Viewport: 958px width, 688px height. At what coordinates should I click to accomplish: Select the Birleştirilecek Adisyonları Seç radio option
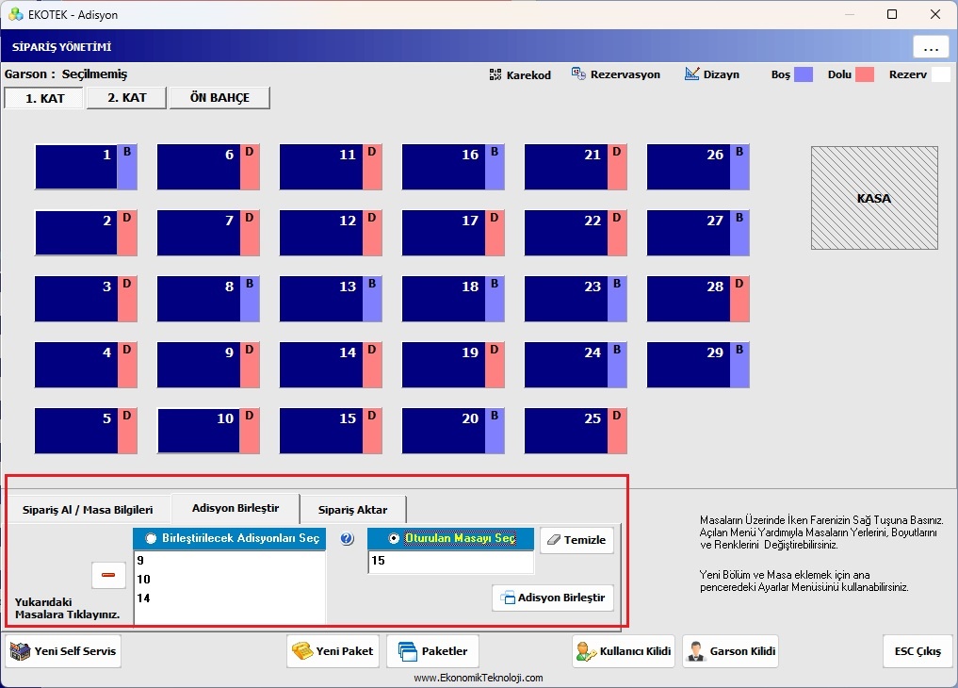click(151, 538)
